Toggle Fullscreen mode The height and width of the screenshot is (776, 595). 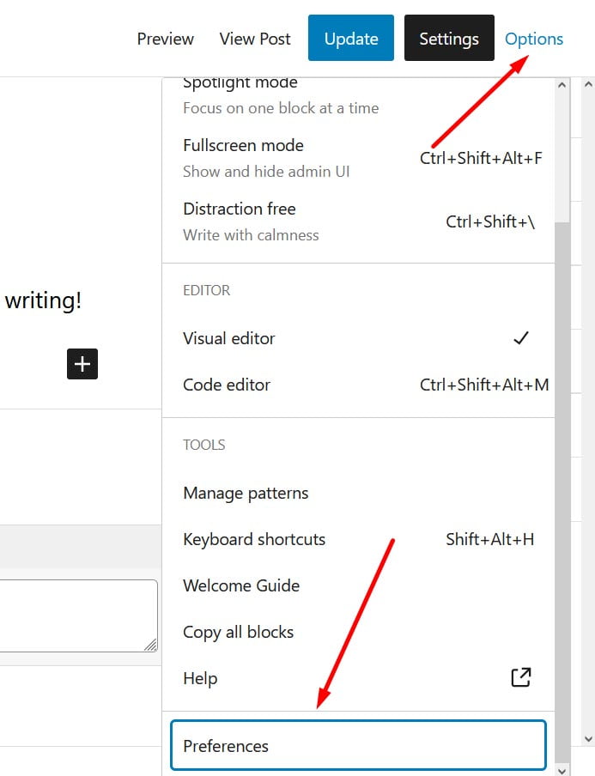click(358, 158)
